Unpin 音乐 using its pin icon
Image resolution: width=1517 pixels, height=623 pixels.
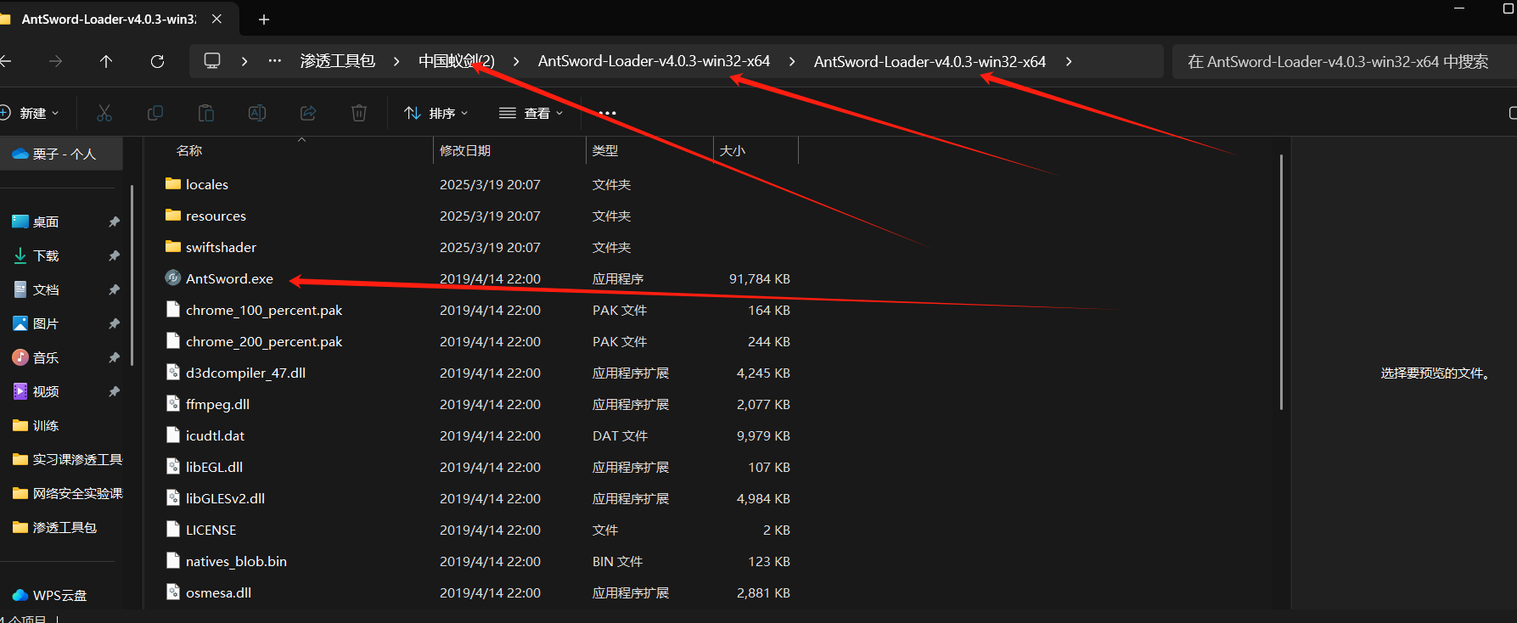[x=114, y=357]
